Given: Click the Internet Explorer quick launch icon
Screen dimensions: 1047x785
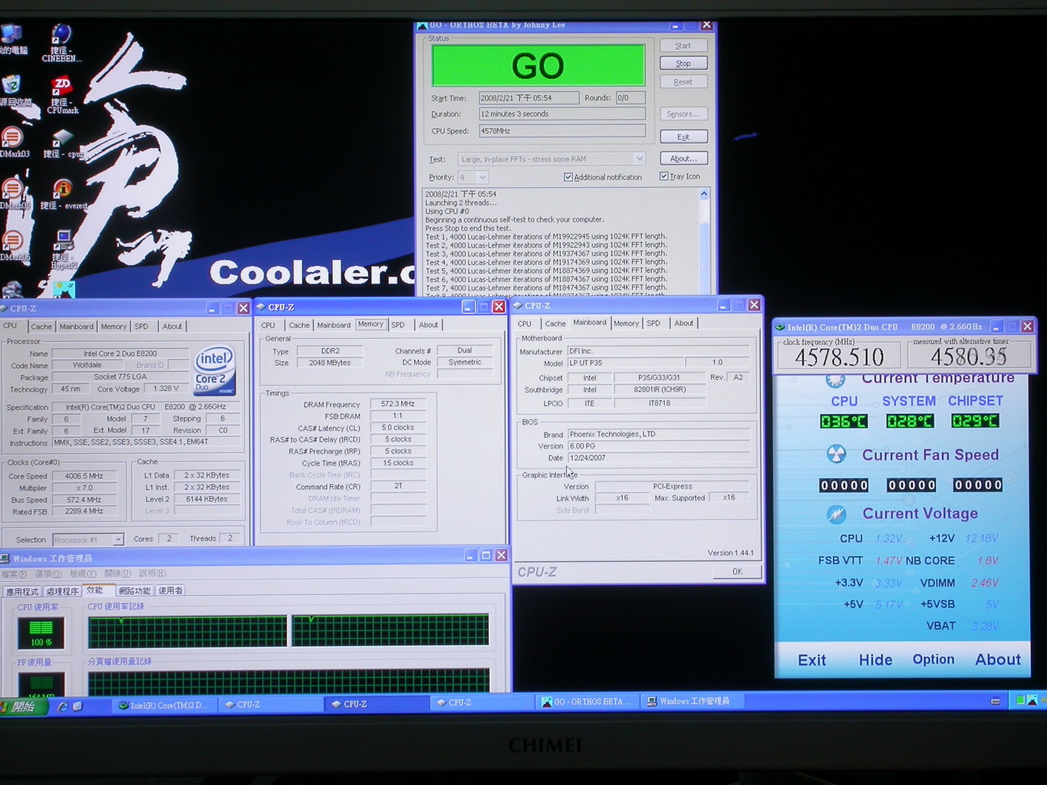Looking at the screenshot, I should (63, 706).
